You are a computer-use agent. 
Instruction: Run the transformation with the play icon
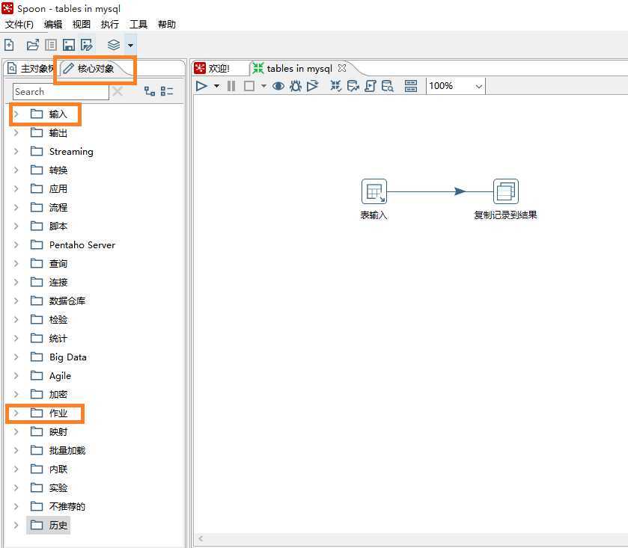coord(201,86)
